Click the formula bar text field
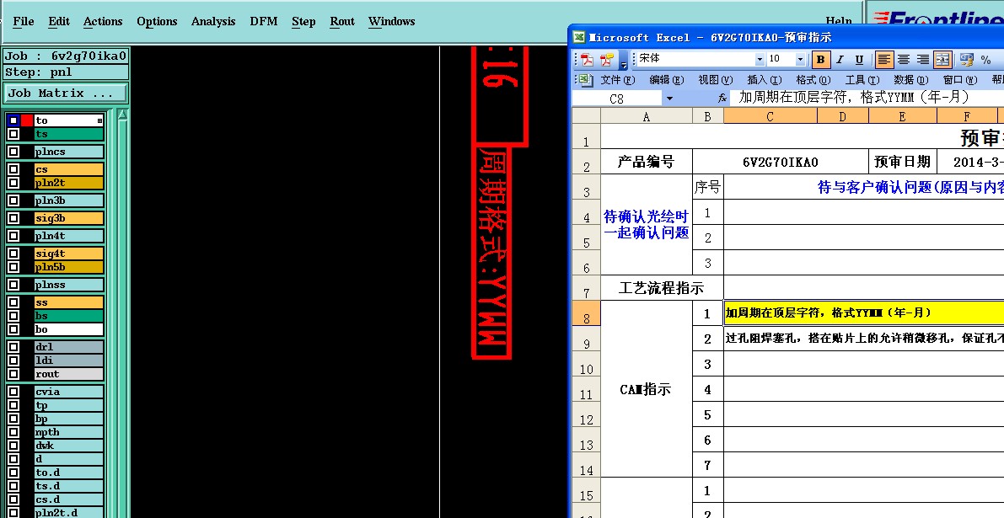The width and height of the screenshot is (1004, 518). (x=867, y=98)
